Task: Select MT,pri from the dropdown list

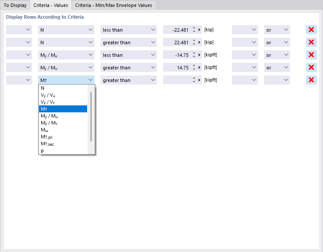Action: click(x=63, y=137)
